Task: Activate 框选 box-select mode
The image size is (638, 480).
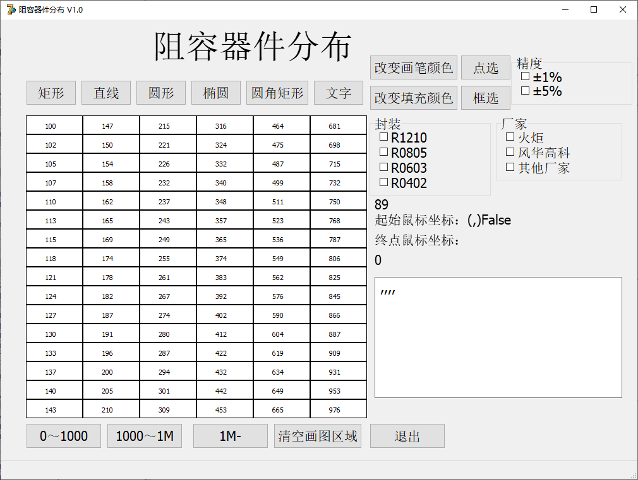Action: coord(485,97)
